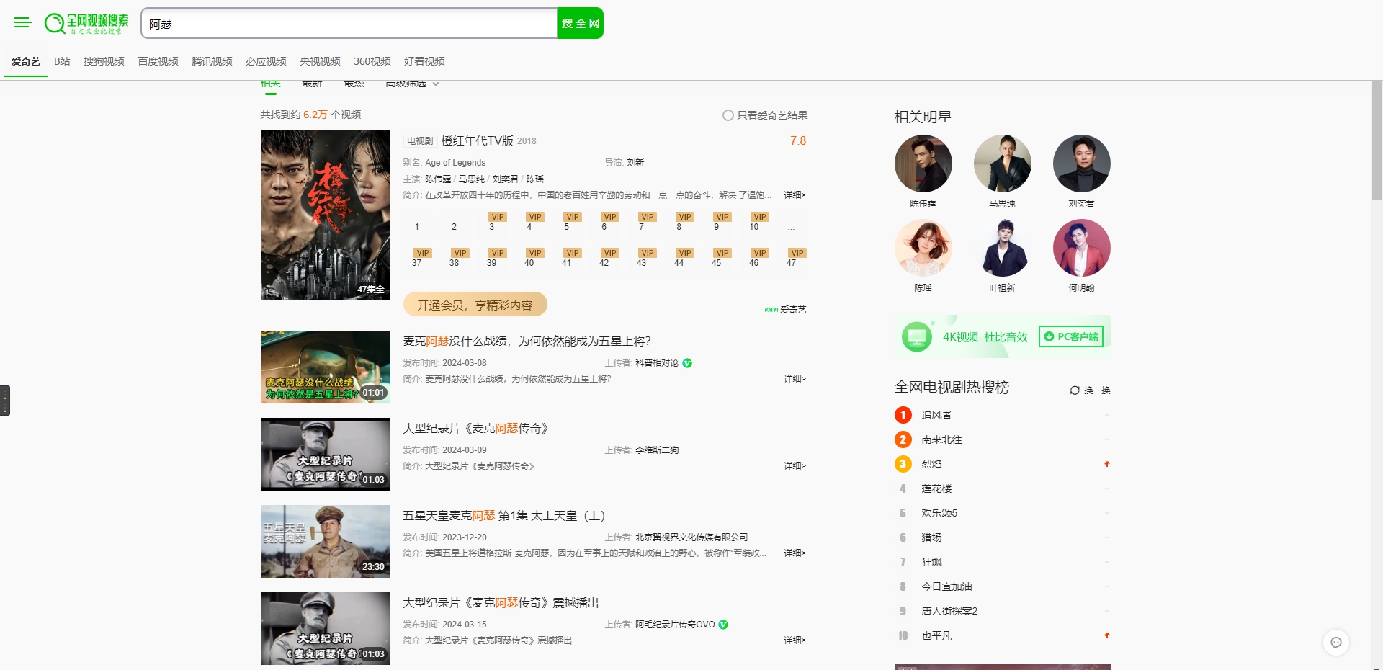1383x670 pixels.
Task: Switch to the 百度视频 tab
Action: (158, 61)
